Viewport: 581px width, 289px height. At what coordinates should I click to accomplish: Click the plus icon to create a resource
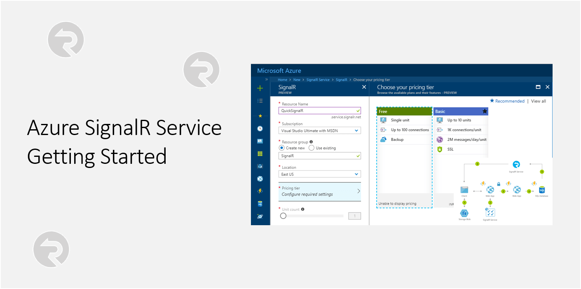click(260, 87)
